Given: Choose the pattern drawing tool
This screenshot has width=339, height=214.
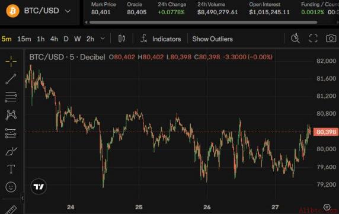Looking at the screenshot, I should pos(11,115).
